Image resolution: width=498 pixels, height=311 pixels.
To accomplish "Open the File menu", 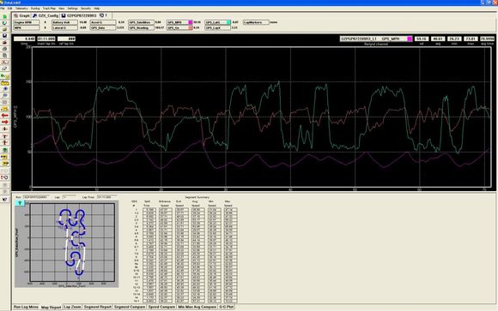I will (x=3, y=9).
